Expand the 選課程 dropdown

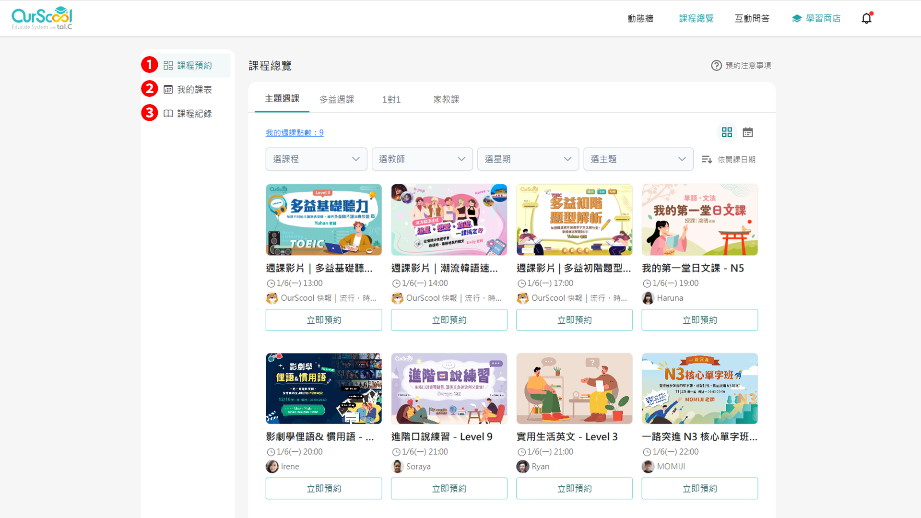(x=316, y=159)
